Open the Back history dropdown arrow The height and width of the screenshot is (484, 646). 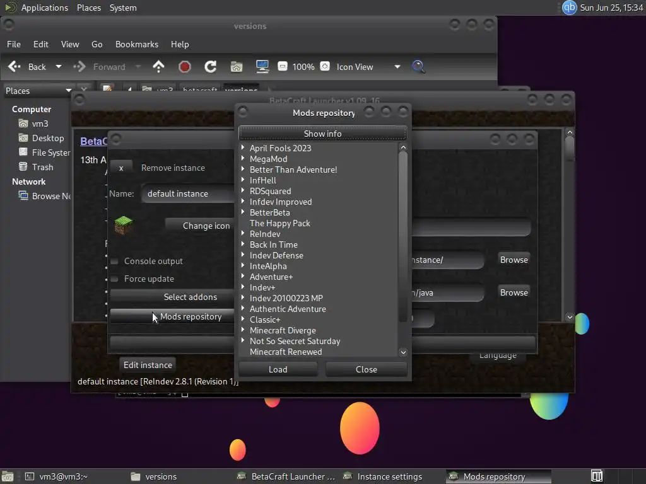pyautogui.click(x=59, y=67)
